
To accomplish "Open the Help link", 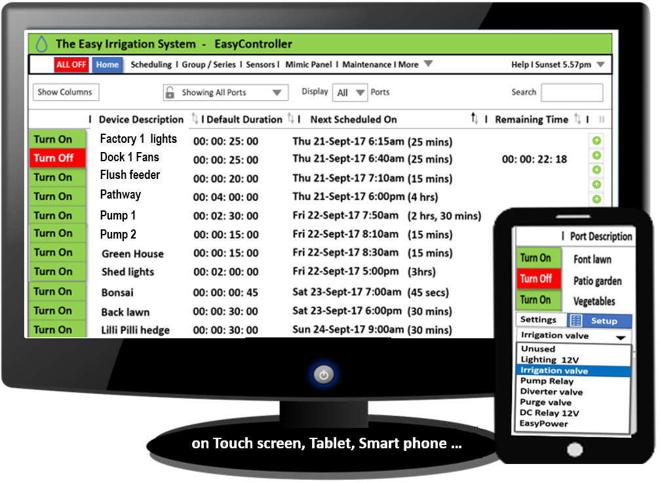I will [x=520, y=64].
